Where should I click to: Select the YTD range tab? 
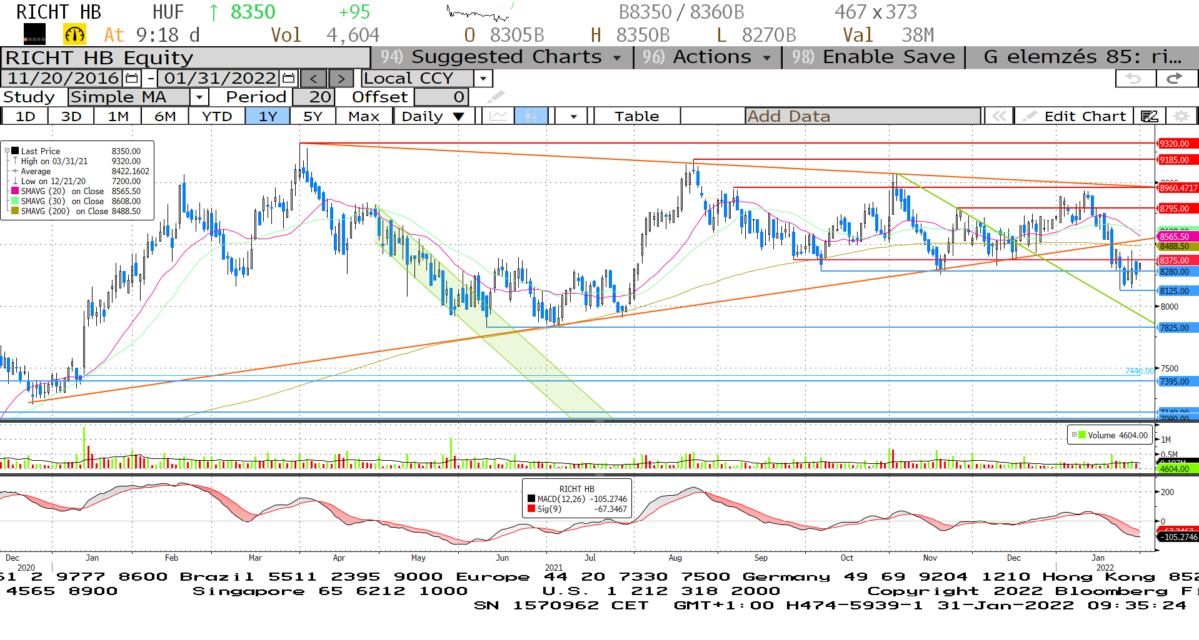click(217, 116)
